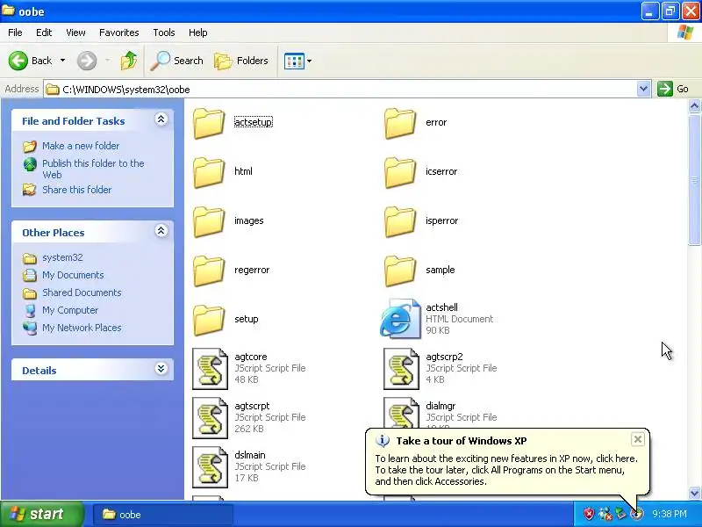Select the agtscrpt JScript file icon
The image size is (702, 527).
tap(210, 418)
